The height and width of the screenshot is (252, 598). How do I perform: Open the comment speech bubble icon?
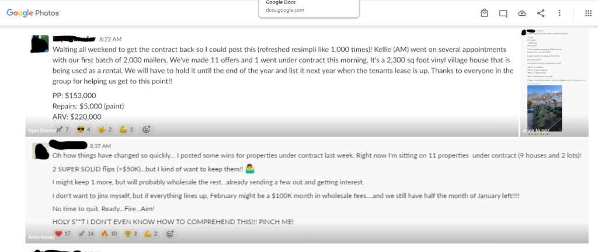503,13
